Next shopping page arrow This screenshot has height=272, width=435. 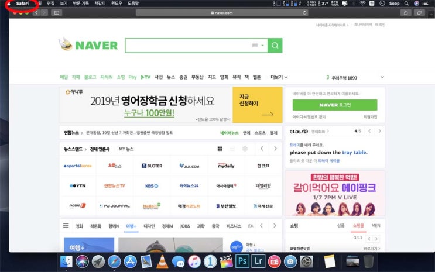[x=376, y=239]
